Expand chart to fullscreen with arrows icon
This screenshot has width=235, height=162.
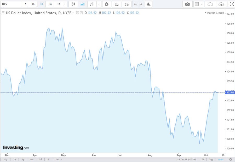(x=231, y=4)
